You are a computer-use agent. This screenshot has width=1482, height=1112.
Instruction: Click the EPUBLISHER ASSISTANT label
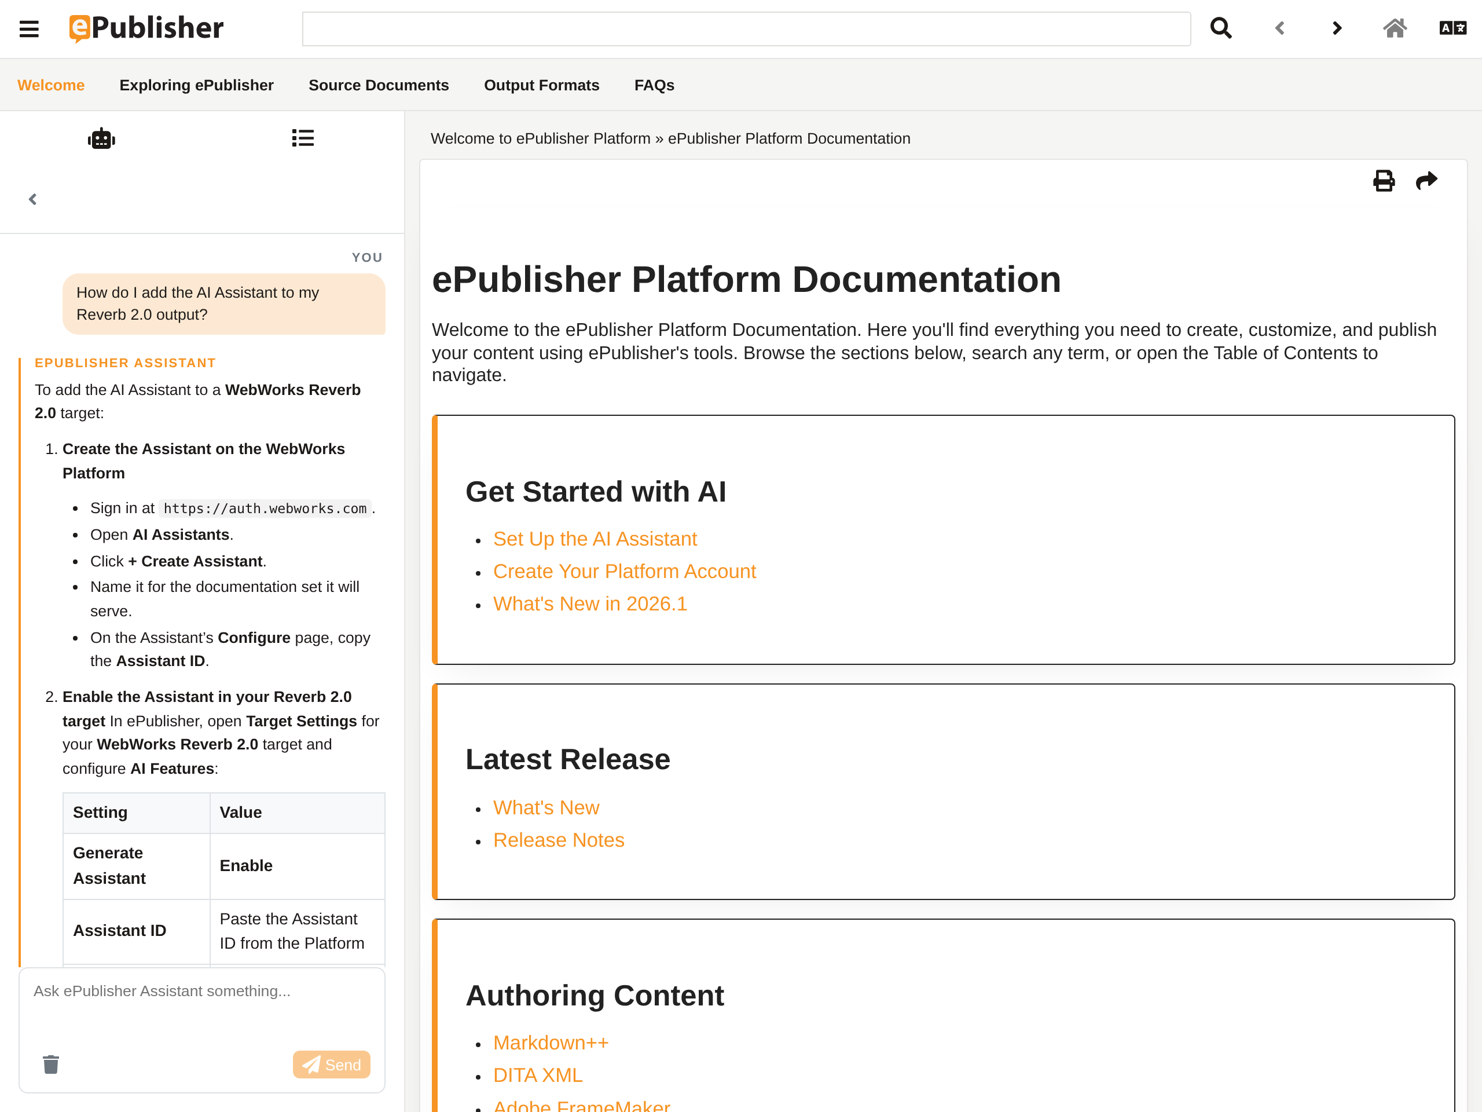125,363
